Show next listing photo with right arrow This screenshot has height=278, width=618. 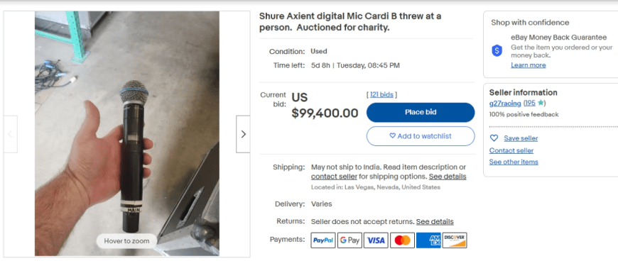[243, 134]
